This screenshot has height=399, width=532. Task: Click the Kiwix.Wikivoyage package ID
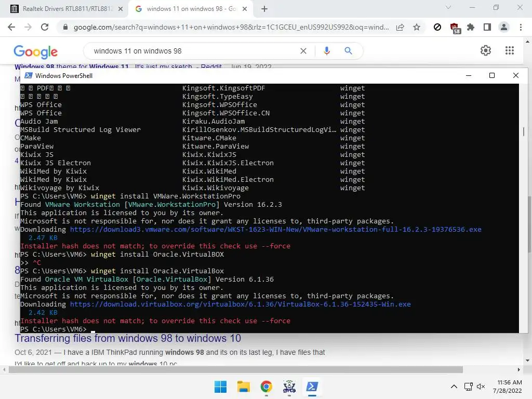(x=216, y=188)
